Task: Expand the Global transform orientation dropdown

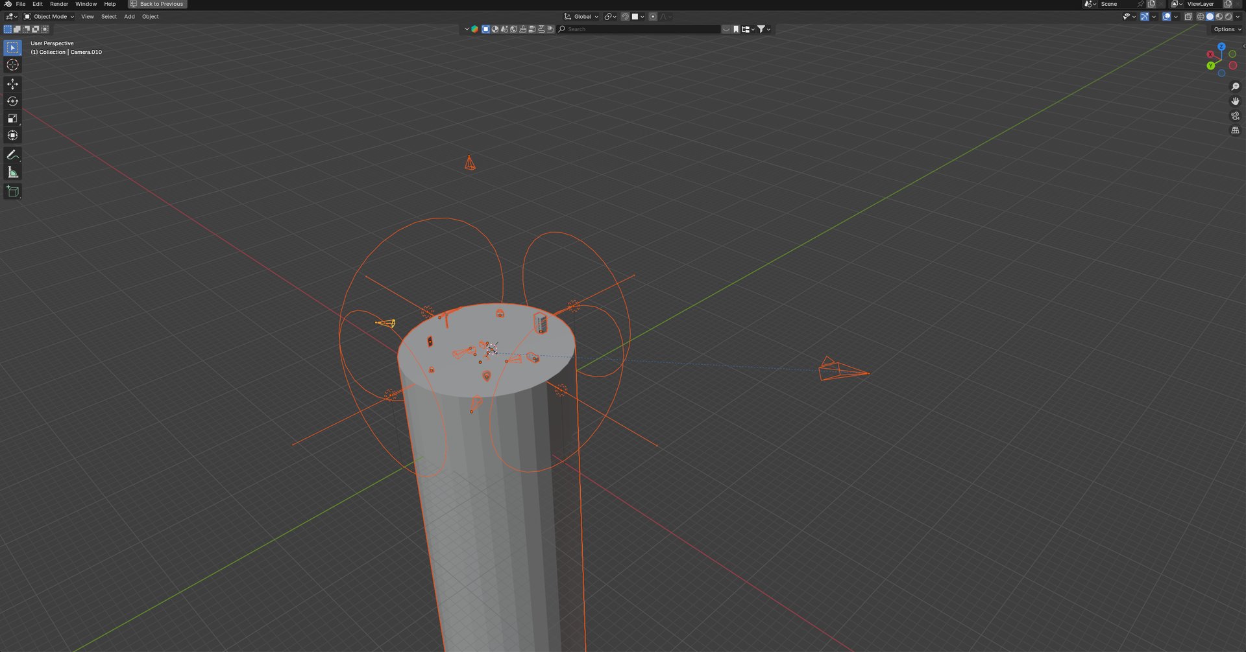Action: tap(581, 17)
